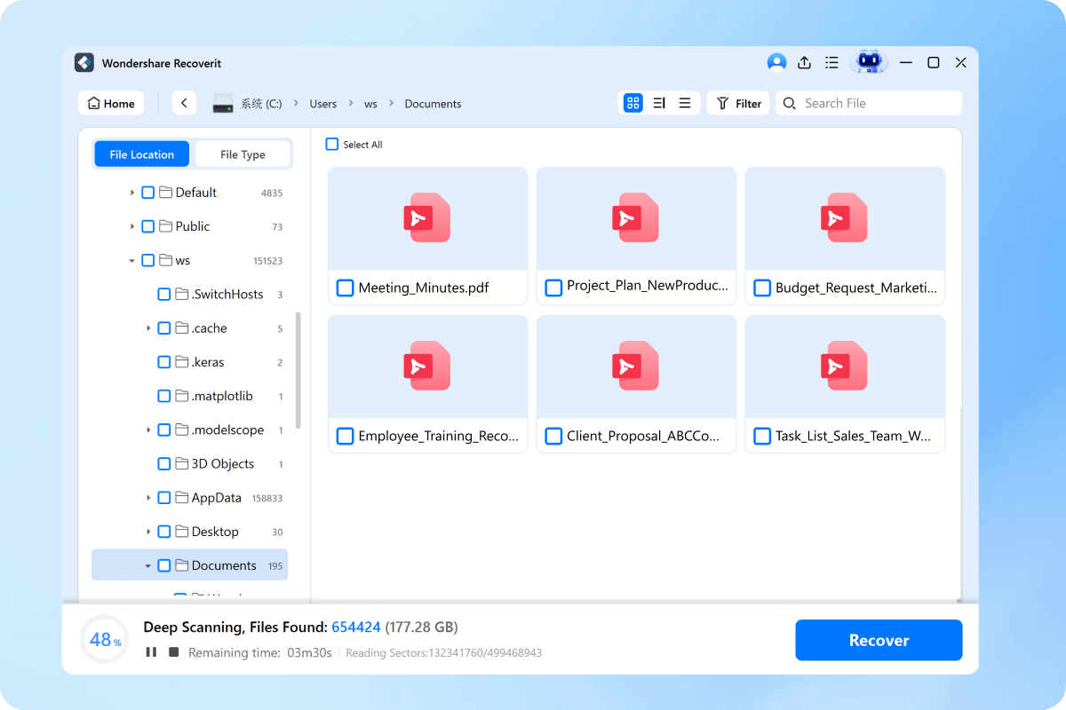Navigate to Documents in breadcrumb
Screen dimensions: 1066x710
pos(433,104)
